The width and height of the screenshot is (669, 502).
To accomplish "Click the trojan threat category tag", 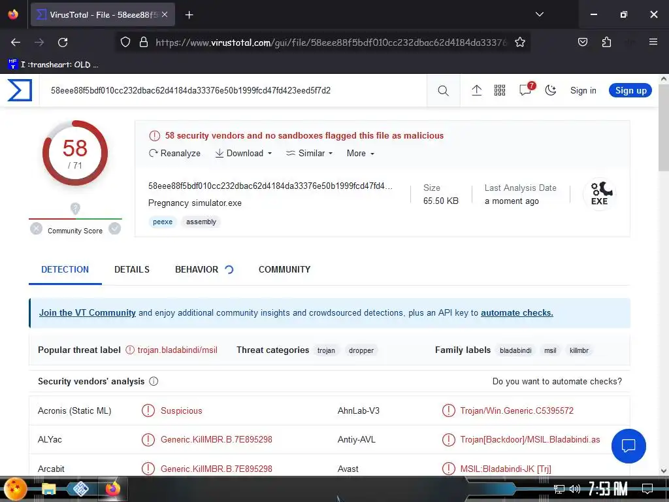I will (x=326, y=350).
